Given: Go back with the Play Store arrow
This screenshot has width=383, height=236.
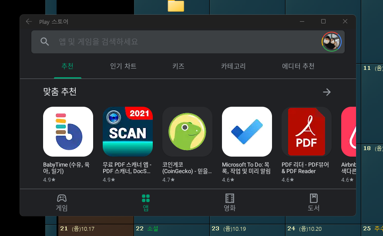Looking at the screenshot, I should (29, 22).
